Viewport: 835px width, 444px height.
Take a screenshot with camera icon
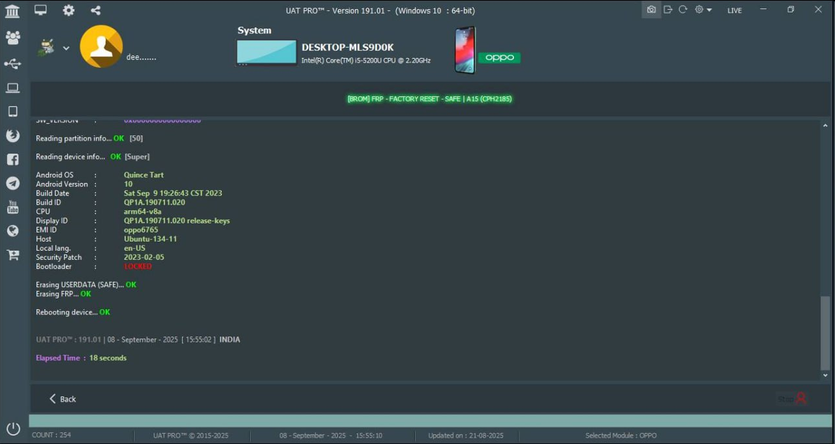click(x=651, y=10)
